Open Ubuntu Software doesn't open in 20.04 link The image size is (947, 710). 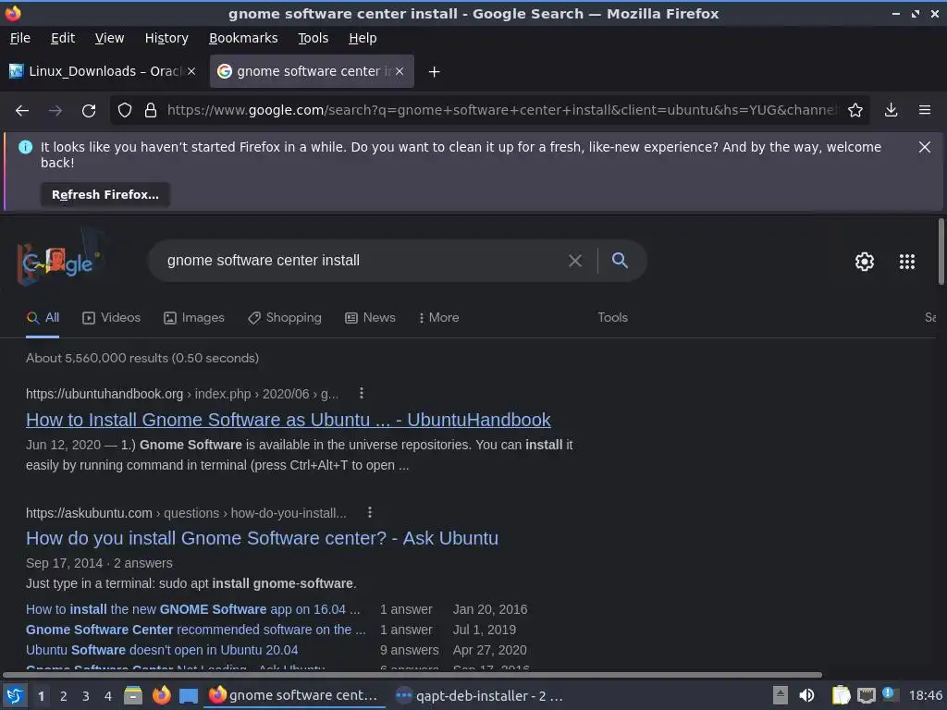[x=162, y=650]
